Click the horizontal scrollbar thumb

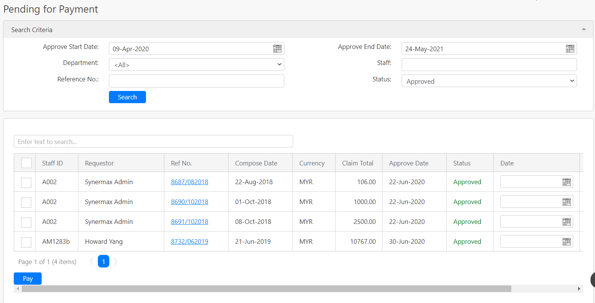(x=266, y=289)
